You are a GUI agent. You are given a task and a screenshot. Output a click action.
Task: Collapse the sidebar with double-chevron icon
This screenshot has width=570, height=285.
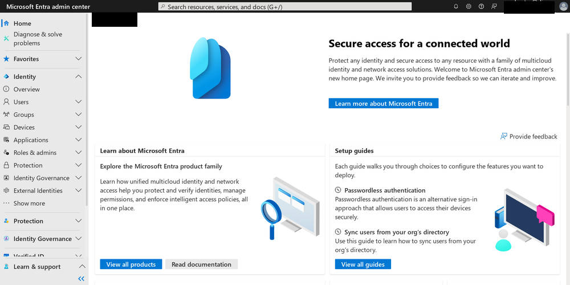tap(82, 279)
